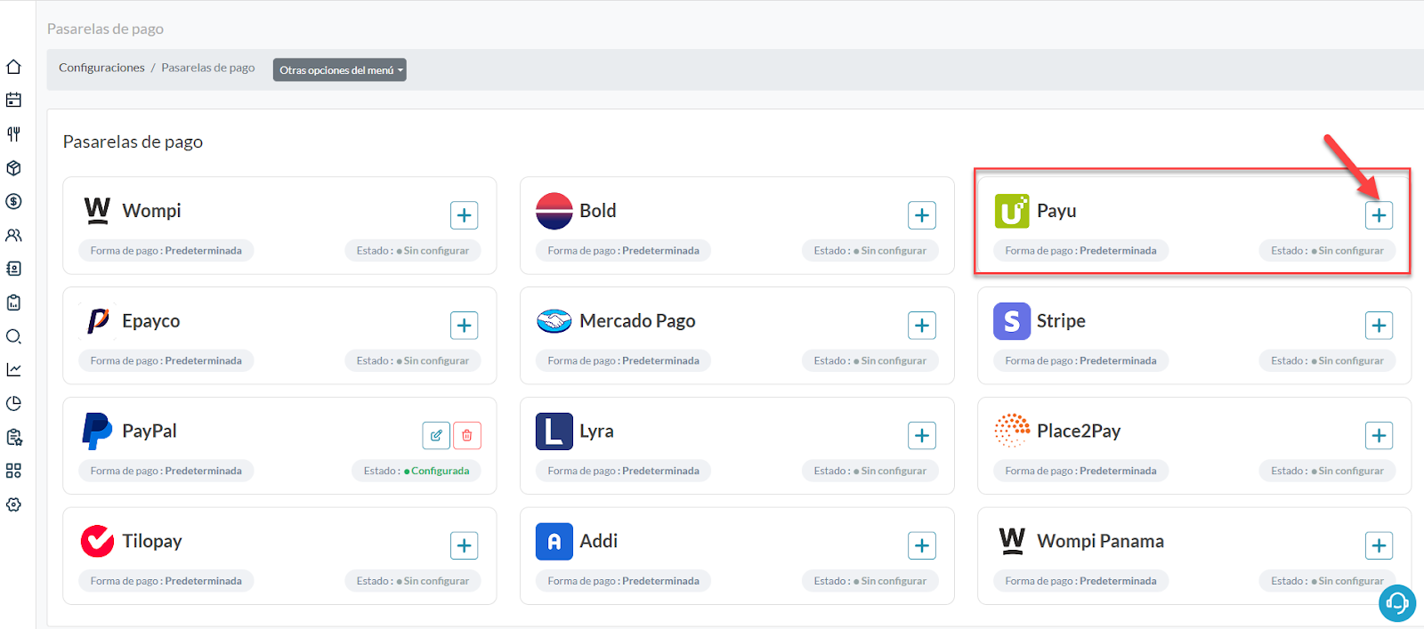The width and height of the screenshot is (1424, 629).
Task: Open the calendar icon in sidebar
Action: pos(13,101)
